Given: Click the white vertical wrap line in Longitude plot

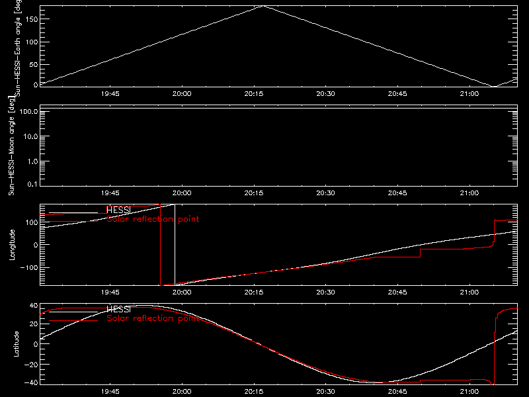Looking at the screenshot, I should coord(175,243).
